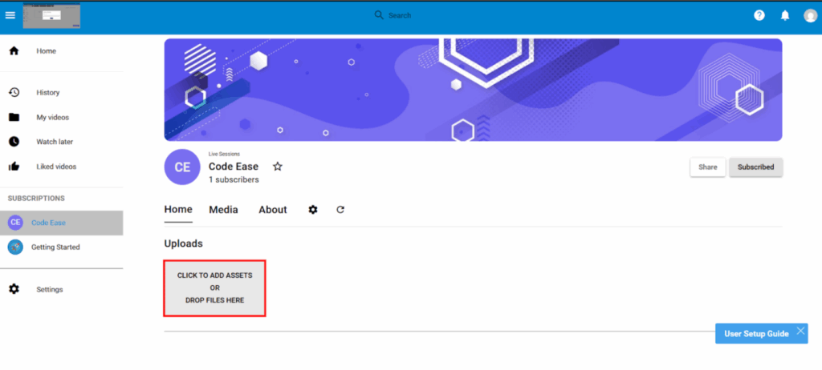This screenshot has height=370, width=822.
Task: Select the Home tab of channel
Action: [178, 210]
